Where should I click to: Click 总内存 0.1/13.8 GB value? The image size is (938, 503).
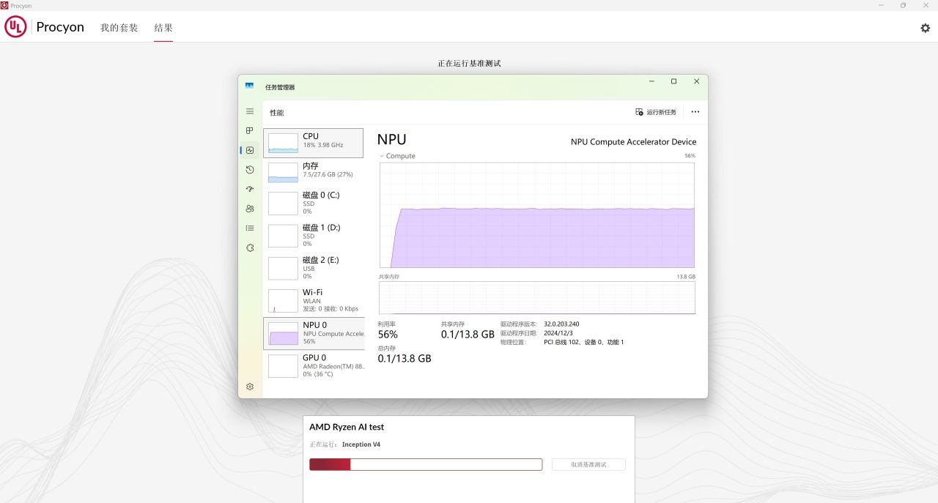point(405,359)
